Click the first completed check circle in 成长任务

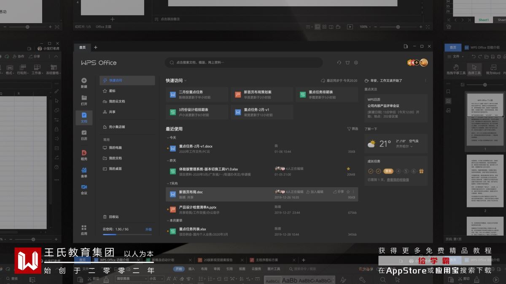(371, 171)
